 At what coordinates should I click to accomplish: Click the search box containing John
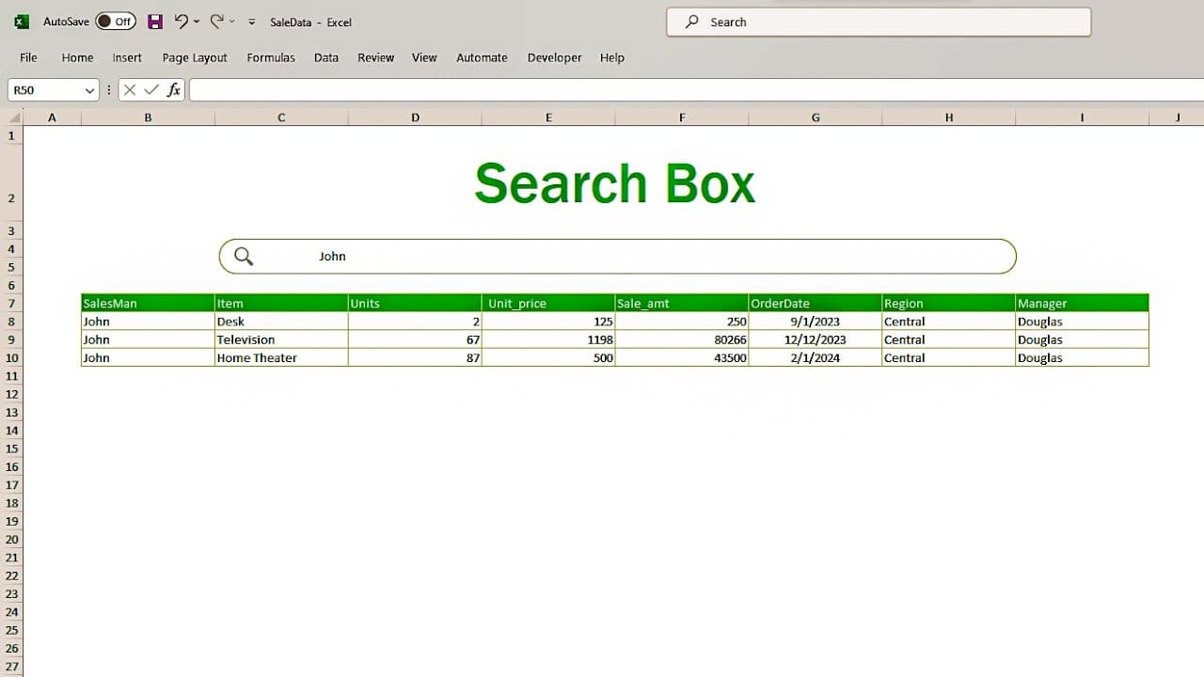coord(617,256)
